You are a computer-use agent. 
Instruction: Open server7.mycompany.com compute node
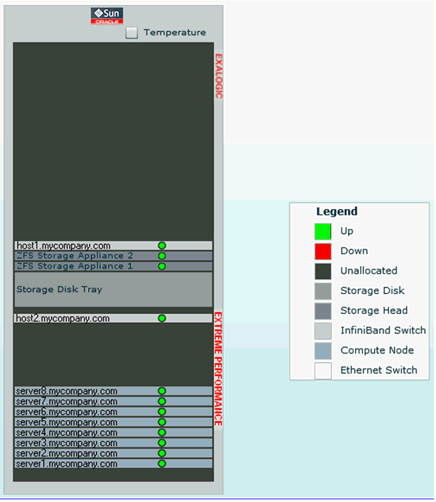113,401
